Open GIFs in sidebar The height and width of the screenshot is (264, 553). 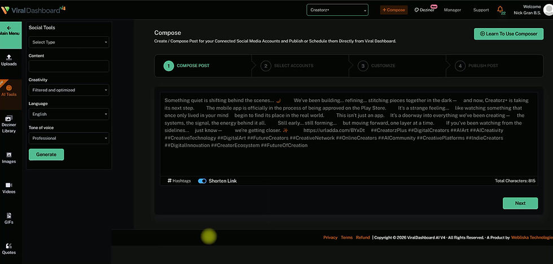[9, 218]
